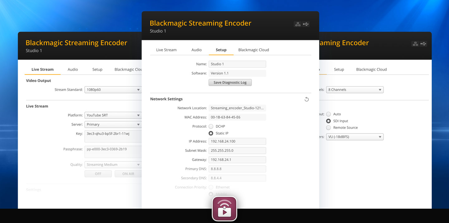This screenshot has width=449, height=223.
Task: Click the USB connection icon in top title bar
Action: click(306, 24)
